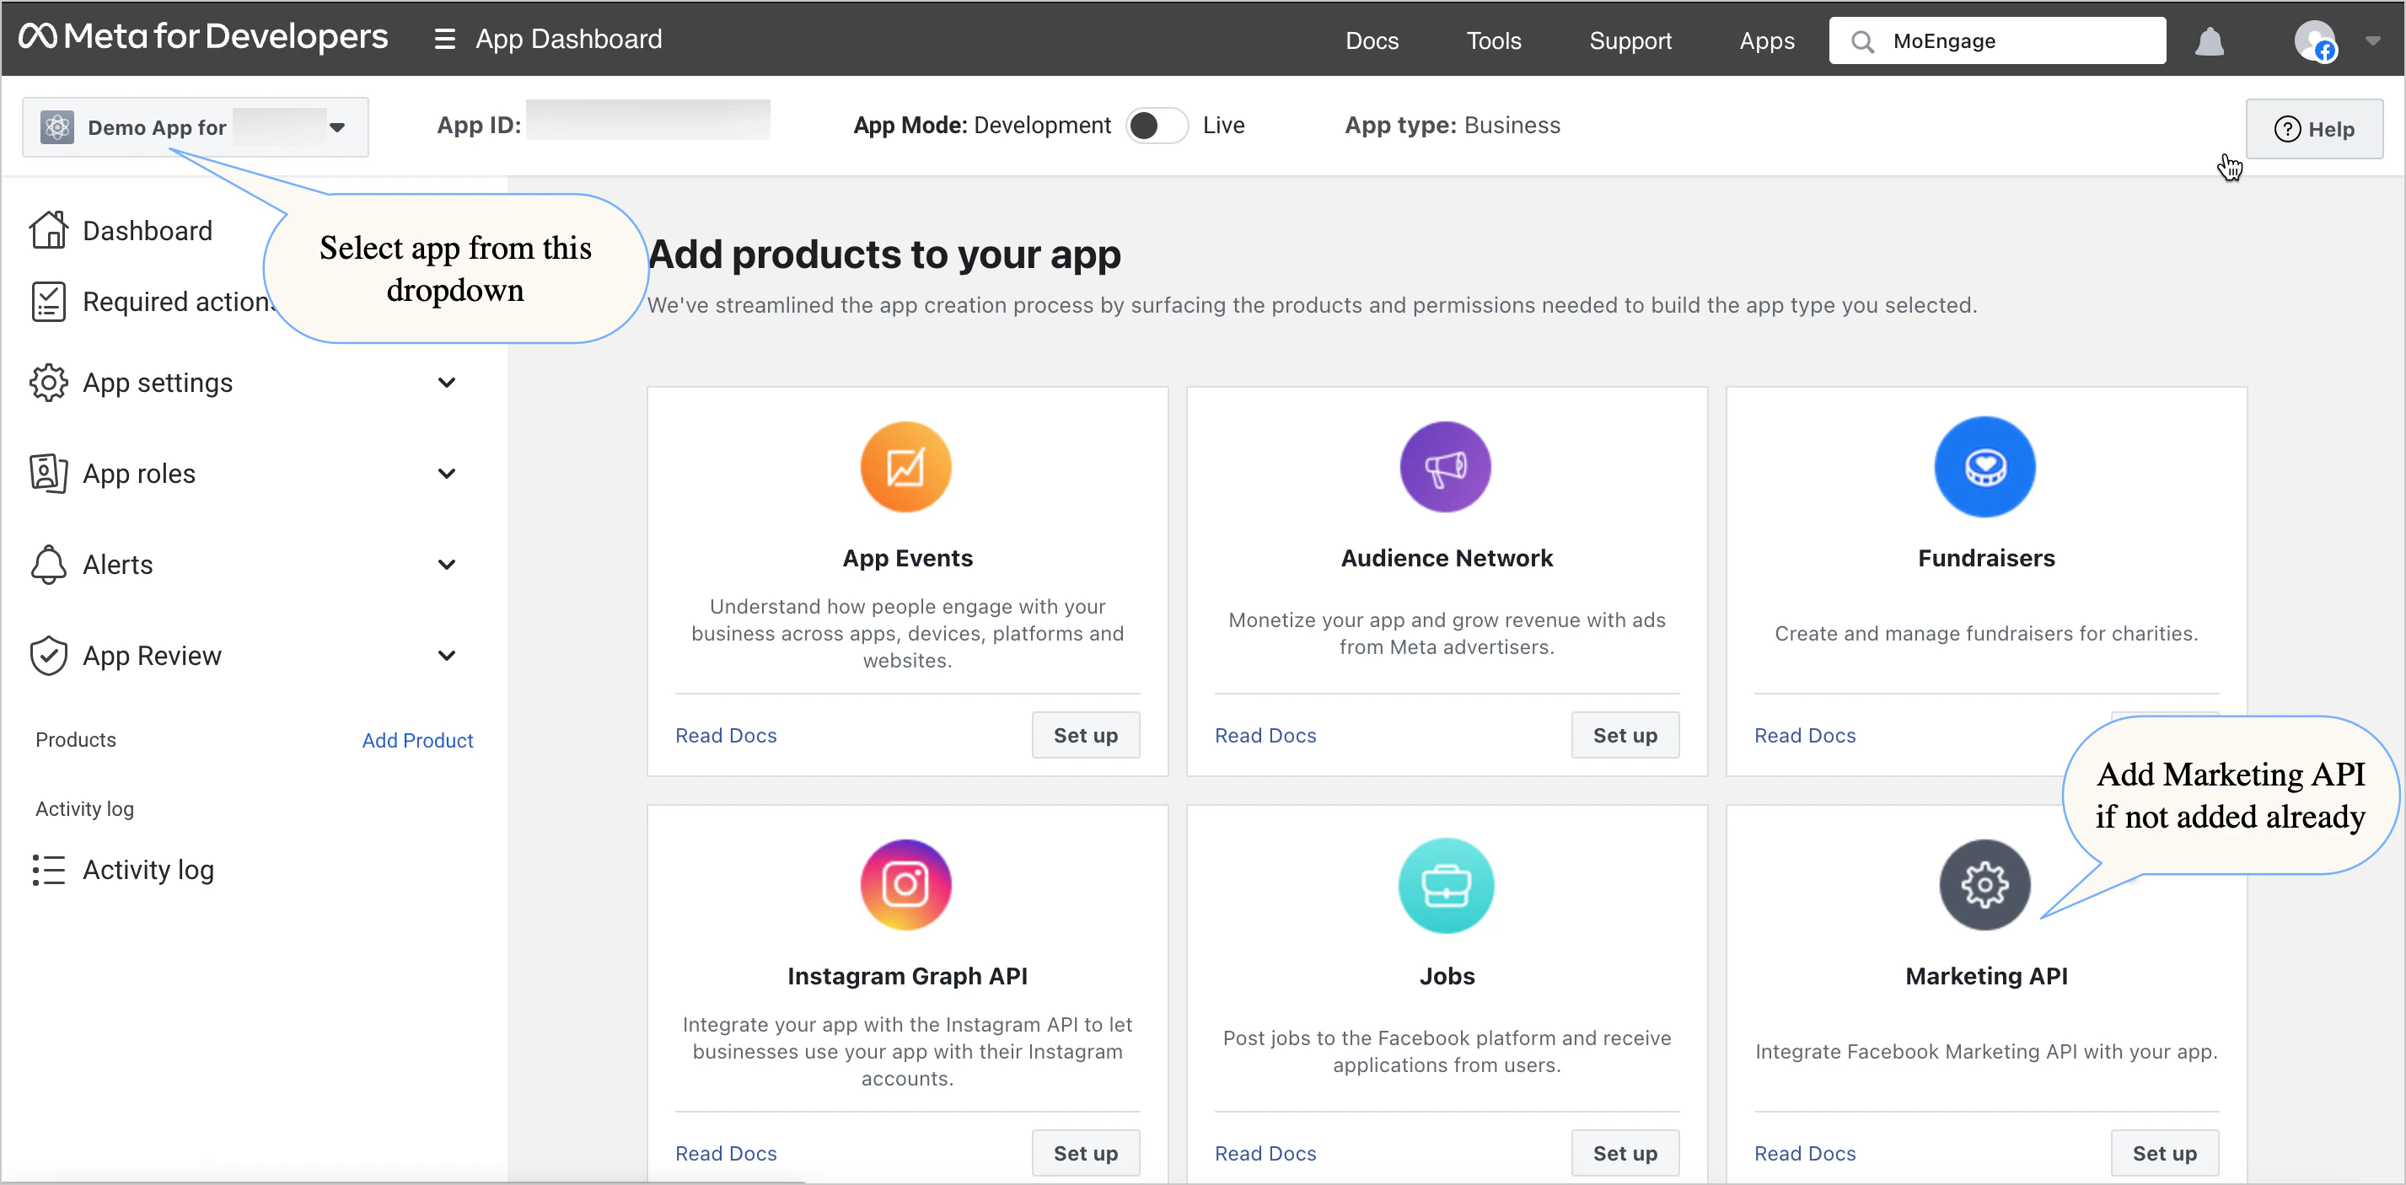Image resolution: width=2406 pixels, height=1185 pixels.
Task: Open the App Dashboard hamburger menu
Action: click(x=444, y=40)
